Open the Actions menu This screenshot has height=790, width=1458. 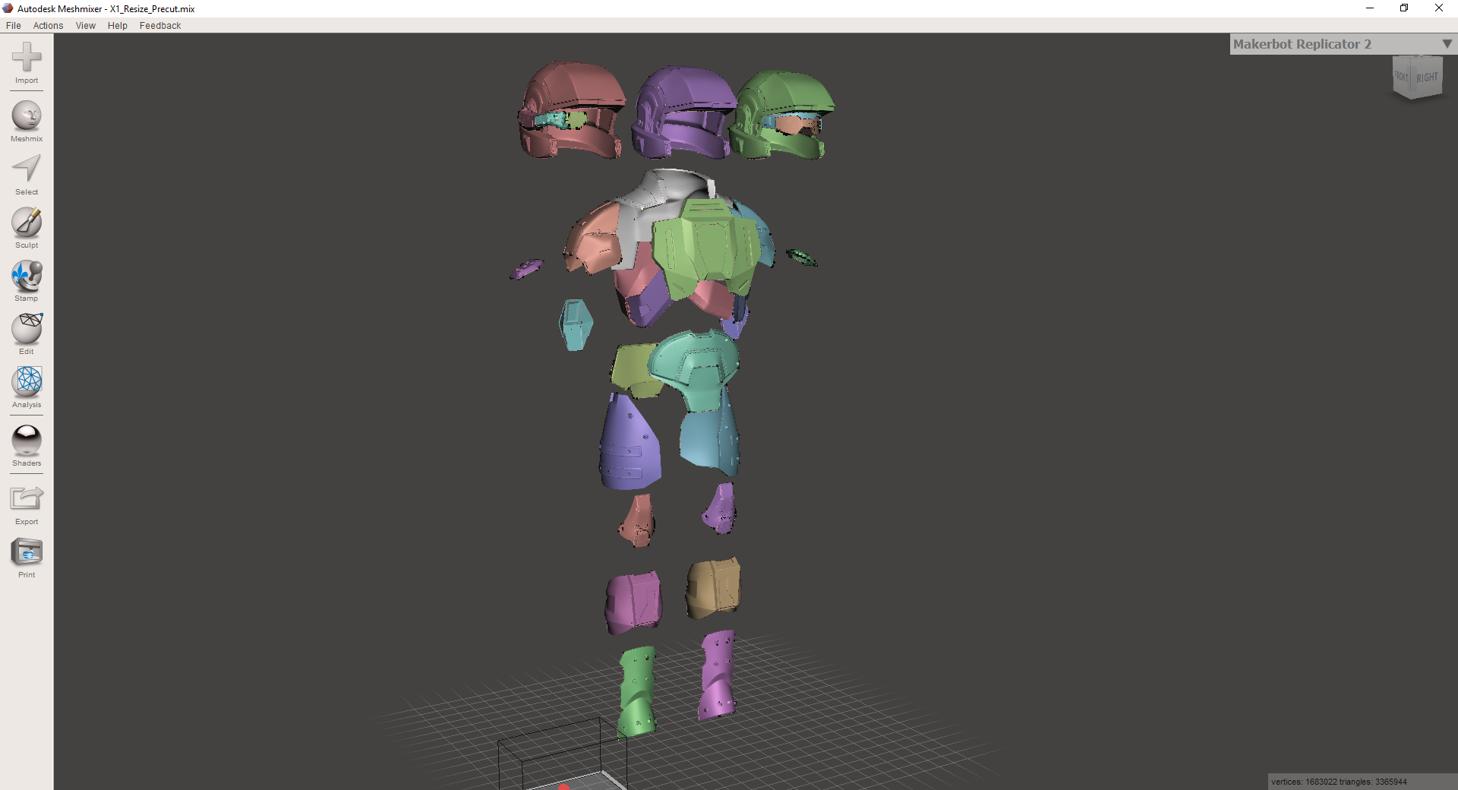(x=48, y=25)
